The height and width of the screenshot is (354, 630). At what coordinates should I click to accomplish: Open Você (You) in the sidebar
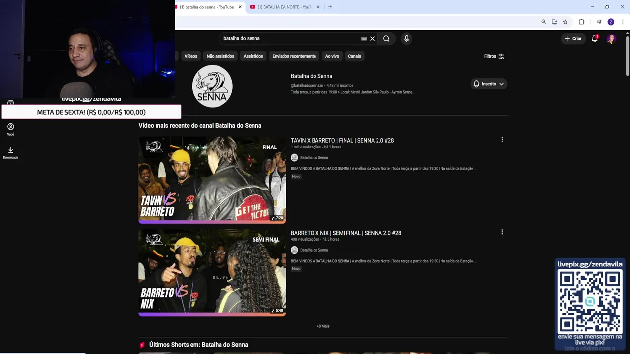(10, 129)
